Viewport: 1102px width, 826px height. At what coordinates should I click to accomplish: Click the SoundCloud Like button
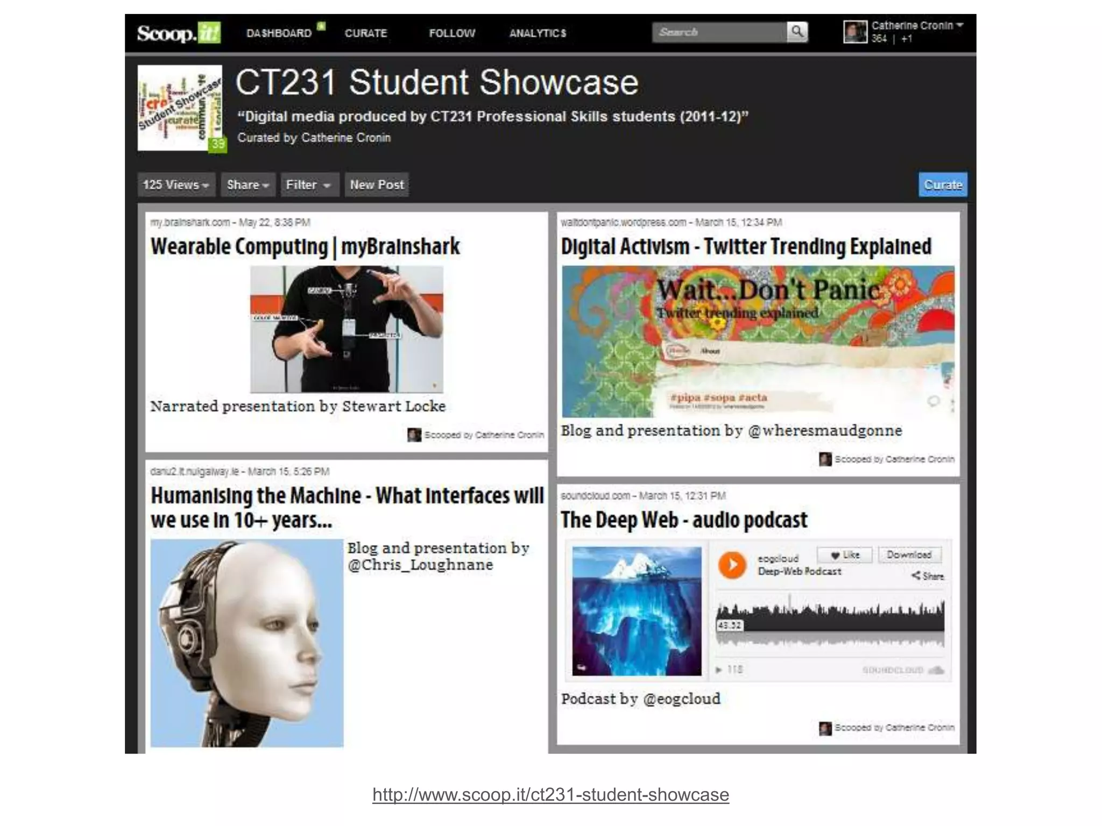[844, 555]
